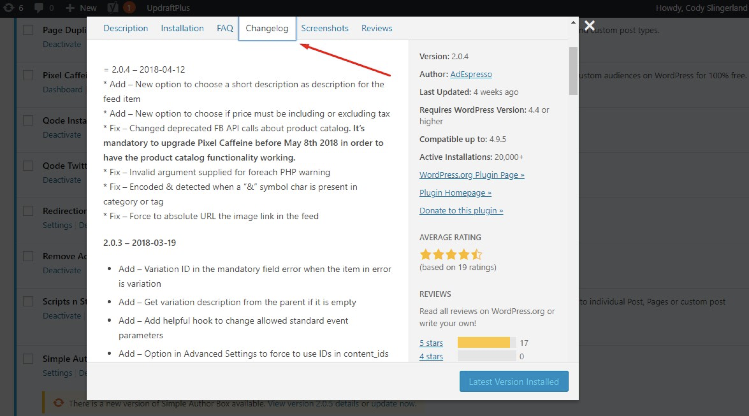Click Deactivate under Qode Twitter
Image resolution: width=749 pixels, height=416 pixels.
[62, 180]
